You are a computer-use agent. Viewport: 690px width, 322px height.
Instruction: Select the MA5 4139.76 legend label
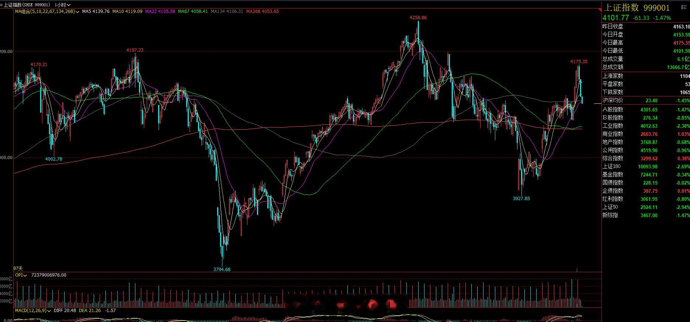click(96, 11)
